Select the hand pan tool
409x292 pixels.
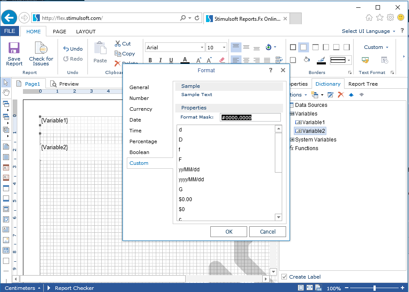(x=6, y=92)
